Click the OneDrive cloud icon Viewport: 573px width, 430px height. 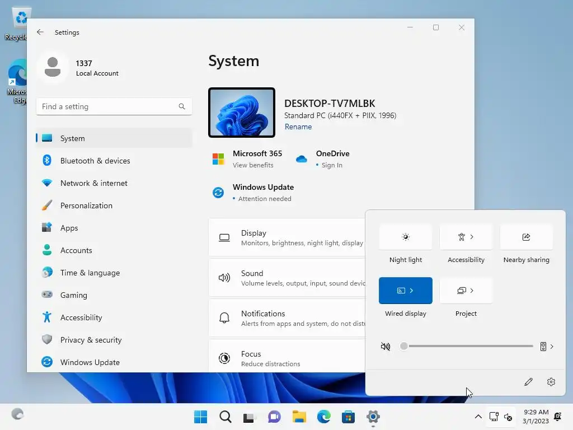[302, 159]
